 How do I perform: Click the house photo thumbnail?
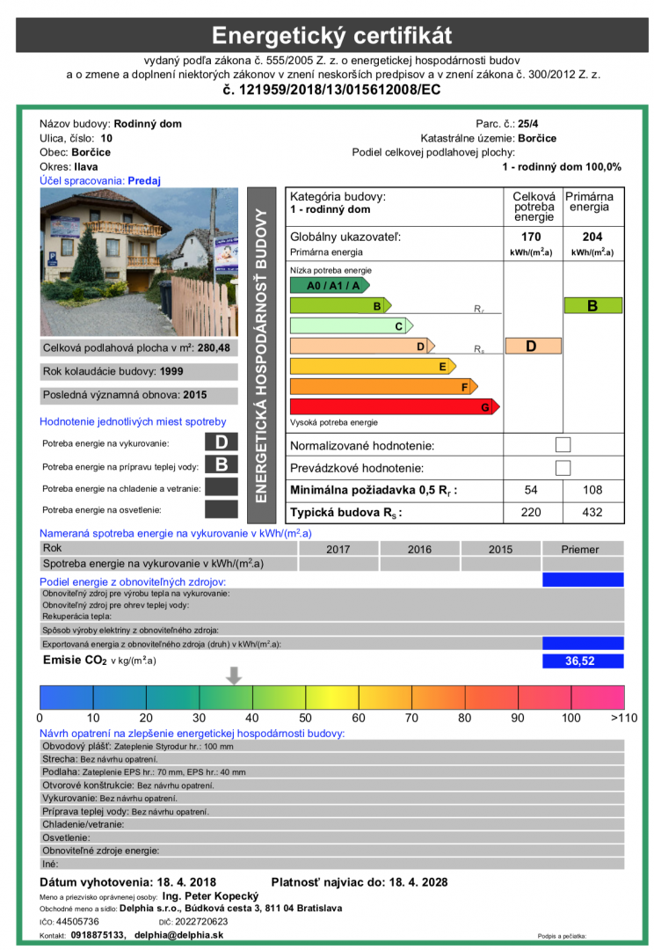139,262
